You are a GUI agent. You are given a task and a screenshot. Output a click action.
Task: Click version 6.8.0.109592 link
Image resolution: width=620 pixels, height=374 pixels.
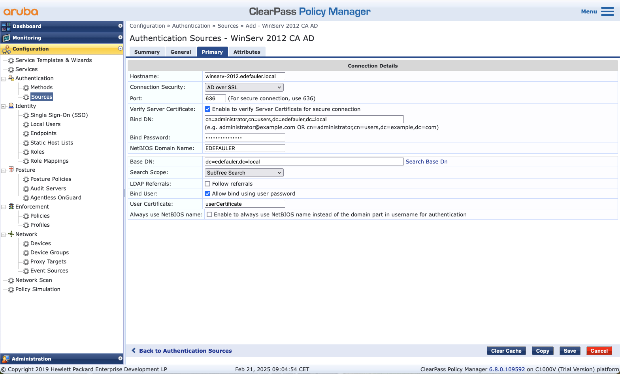click(x=507, y=369)
